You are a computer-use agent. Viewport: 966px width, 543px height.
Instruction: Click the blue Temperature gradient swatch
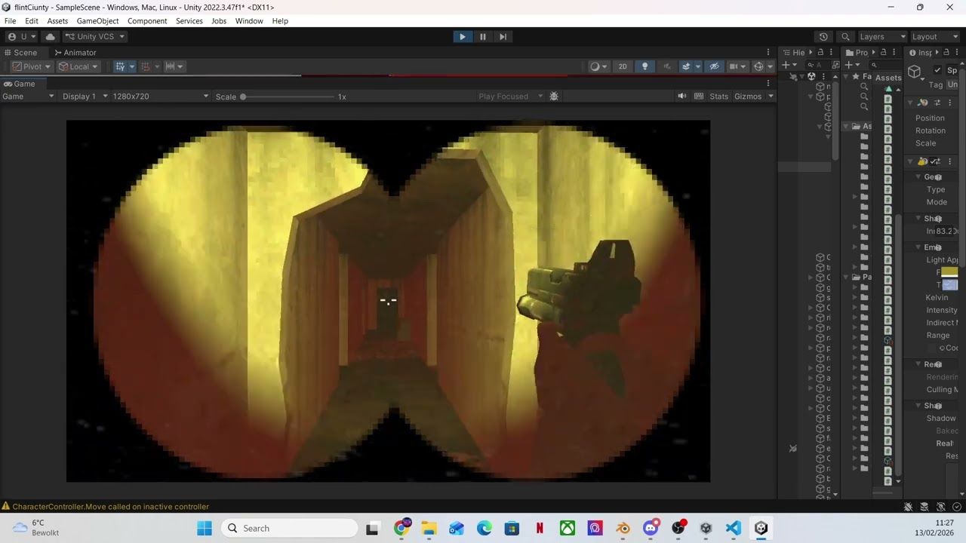(949, 285)
